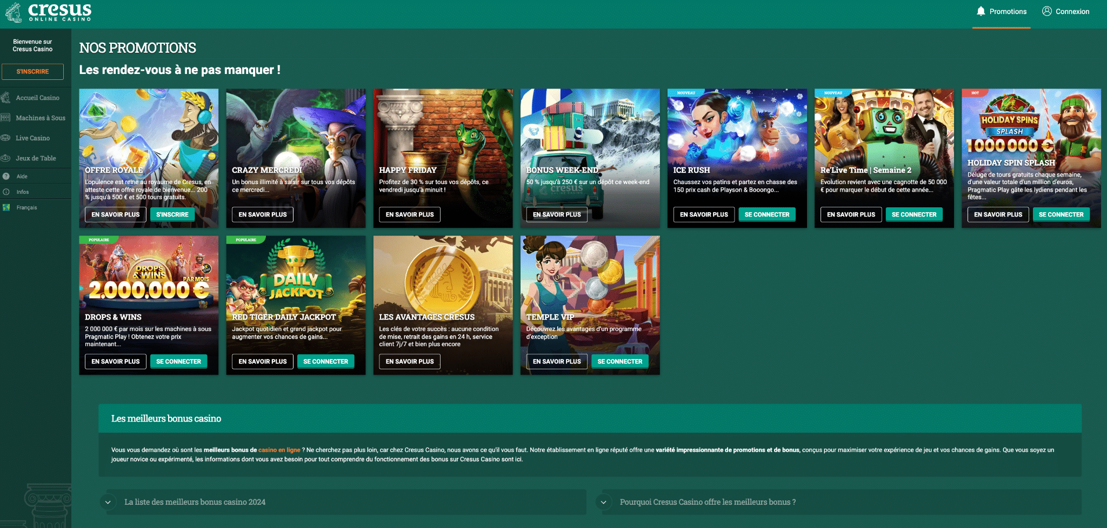1107x528 pixels.
Task: Click En savoir plus on Bonus Week-End
Action: click(557, 214)
